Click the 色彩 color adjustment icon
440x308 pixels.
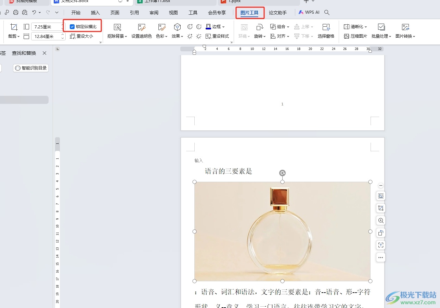tap(162, 27)
